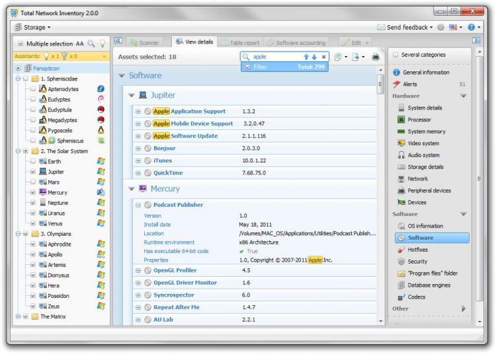Clear the search box with X icon
Image resolution: width=496 pixels, height=354 pixels.
click(323, 57)
